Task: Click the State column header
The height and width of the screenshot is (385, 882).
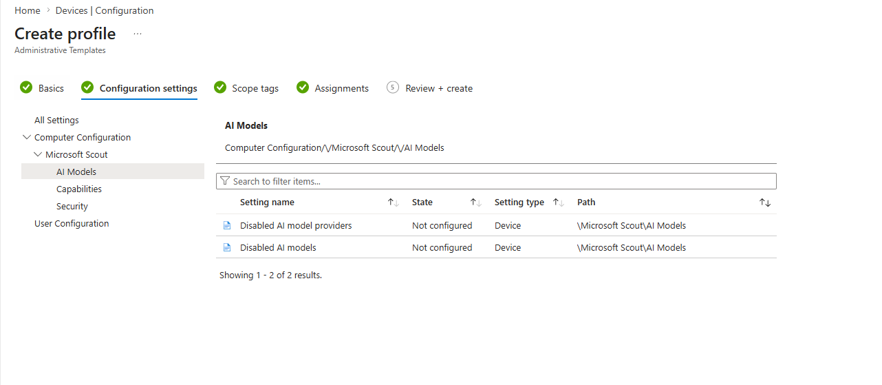Action: 422,202
